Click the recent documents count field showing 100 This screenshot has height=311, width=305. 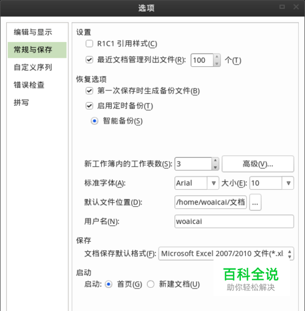coord(202,60)
